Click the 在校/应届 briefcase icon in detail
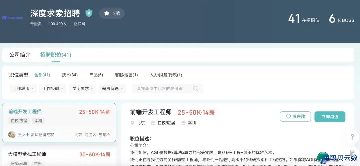The image size is (360, 166). pyautogui.click(x=153, y=123)
